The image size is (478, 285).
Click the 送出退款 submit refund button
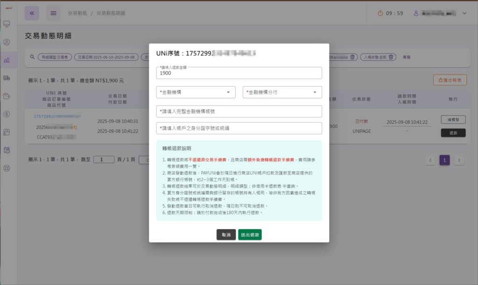(x=250, y=235)
